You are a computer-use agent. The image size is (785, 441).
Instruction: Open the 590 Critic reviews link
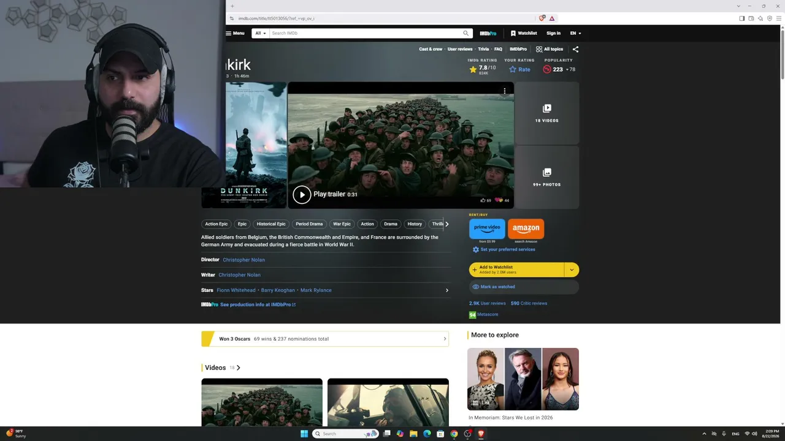tap(529, 303)
